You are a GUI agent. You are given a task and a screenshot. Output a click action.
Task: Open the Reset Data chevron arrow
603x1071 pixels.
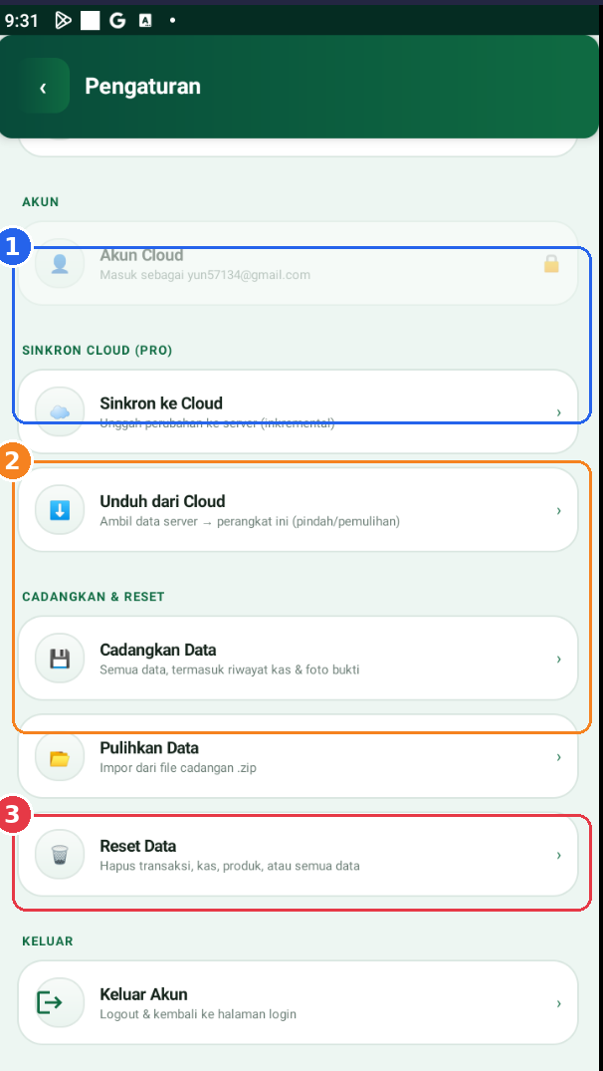click(x=558, y=855)
